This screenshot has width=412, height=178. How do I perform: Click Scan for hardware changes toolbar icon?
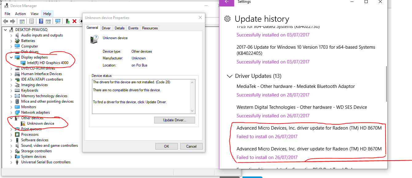coord(58,21)
